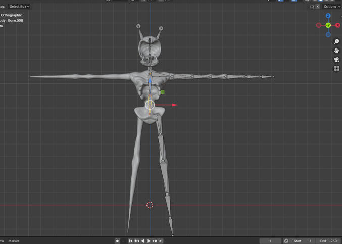The image size is (342, 244).
Task: Click the current frame number field
Action: (x=270, y=241)
